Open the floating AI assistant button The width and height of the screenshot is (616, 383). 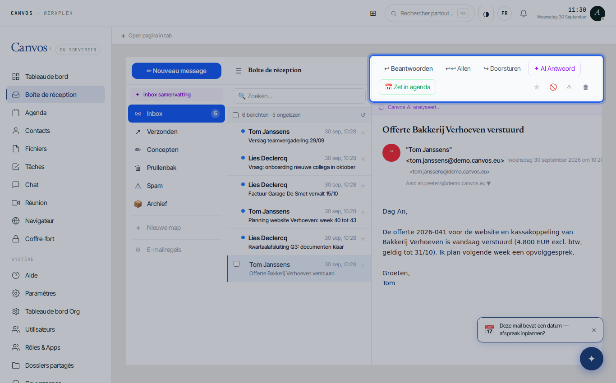pyautogui.click(x=592, y=359)
